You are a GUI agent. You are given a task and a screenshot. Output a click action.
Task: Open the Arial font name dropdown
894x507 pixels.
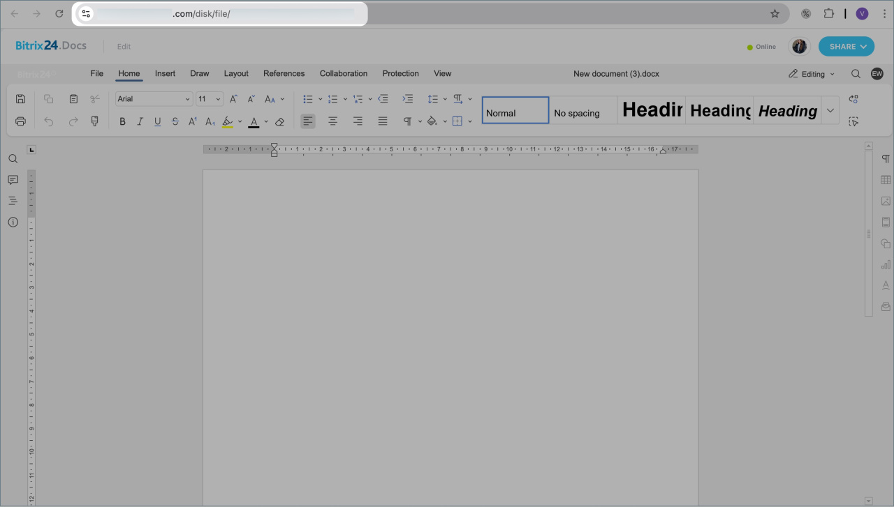pos(154,99)
